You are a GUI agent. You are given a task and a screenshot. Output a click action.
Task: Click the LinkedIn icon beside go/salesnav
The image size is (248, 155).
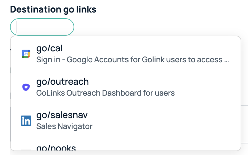[x=26, y=121]
